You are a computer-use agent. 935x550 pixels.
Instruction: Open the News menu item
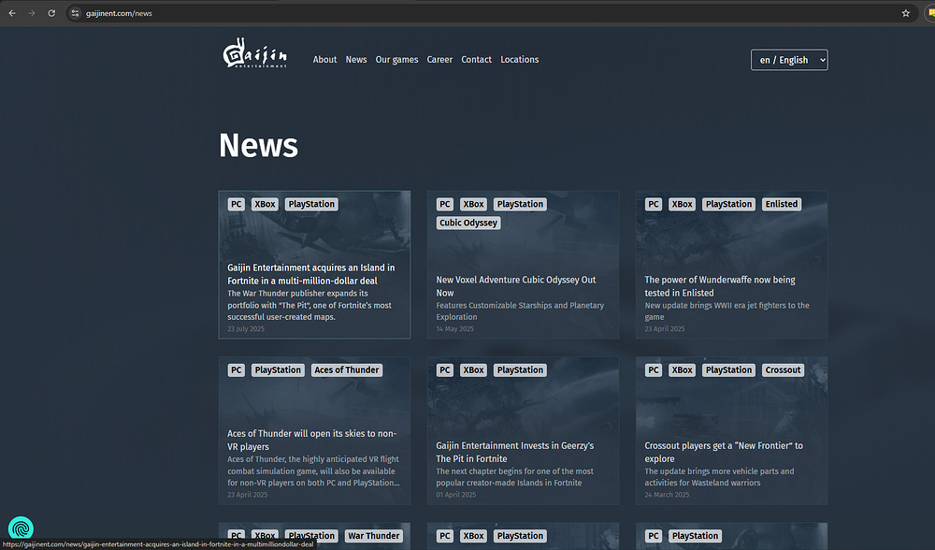pyautogui.click(x=356, y=60)
